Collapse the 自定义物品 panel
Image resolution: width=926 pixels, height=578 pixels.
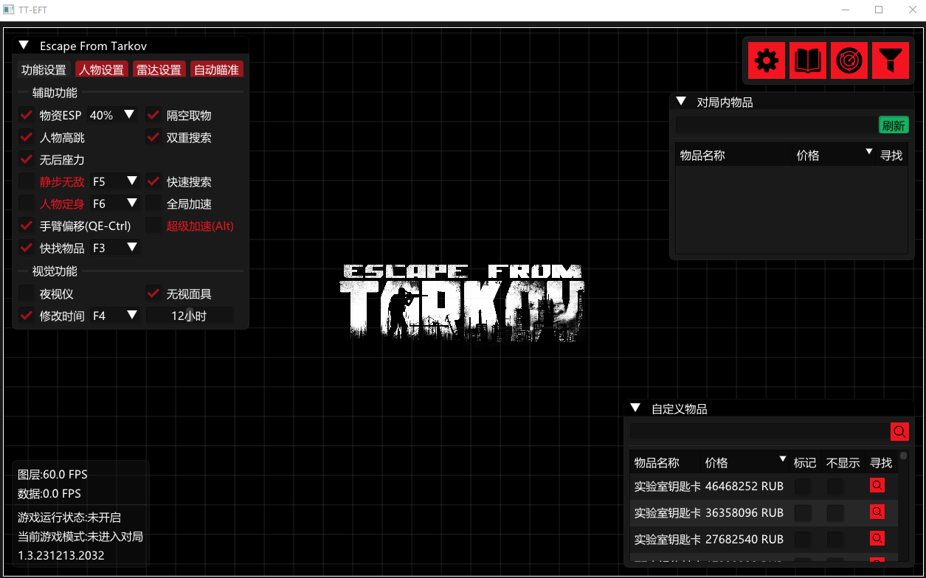[x=635, y=408]
